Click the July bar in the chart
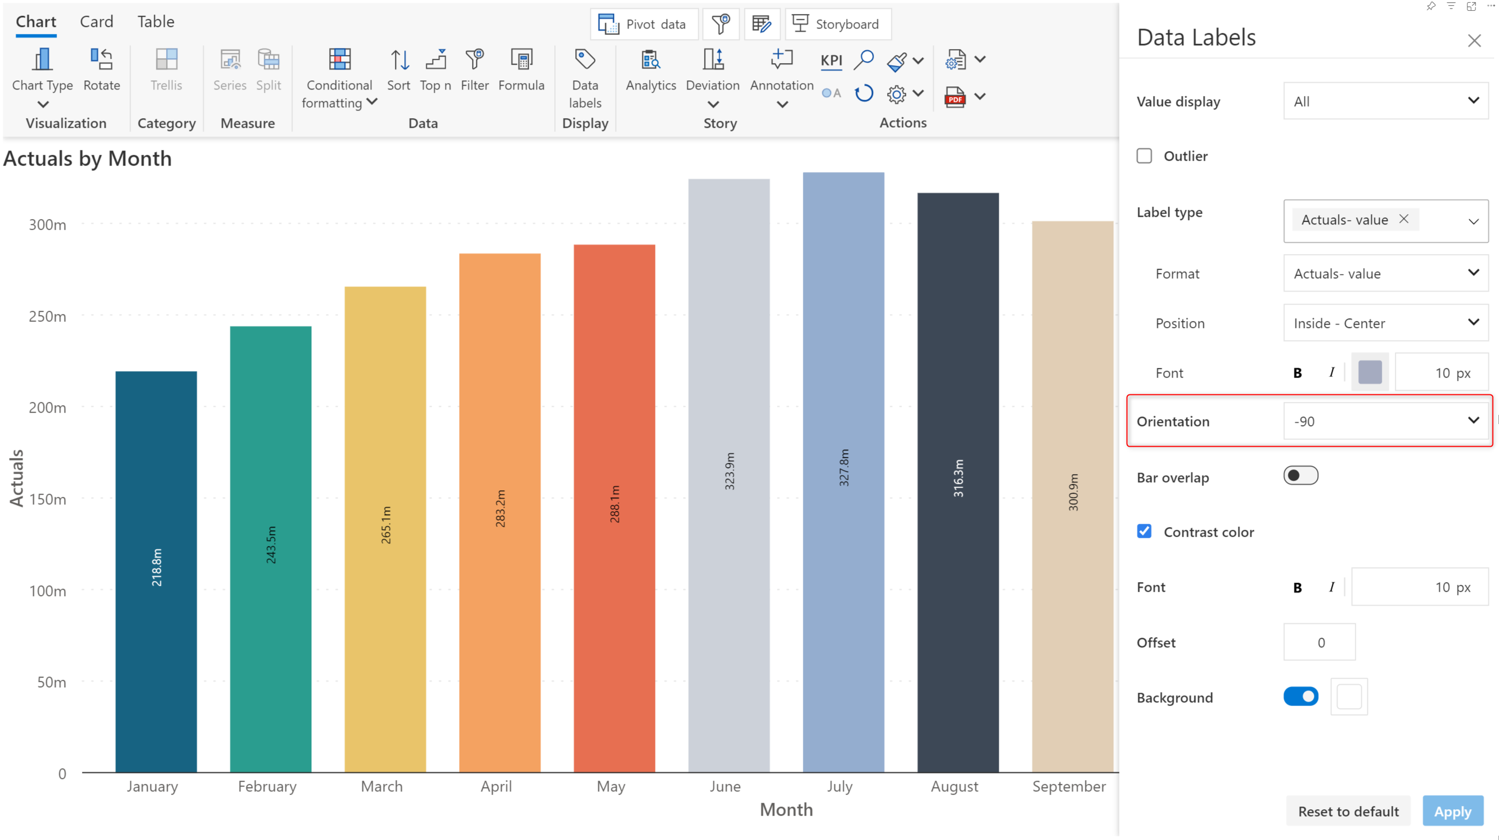 [x=843, y=472]
